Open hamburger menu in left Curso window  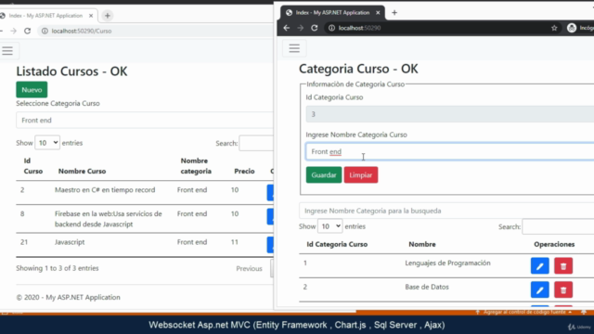pos(7,50)
